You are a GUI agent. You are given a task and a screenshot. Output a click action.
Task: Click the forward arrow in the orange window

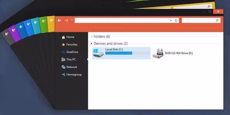pyautogui.click(x=66, y=20)
